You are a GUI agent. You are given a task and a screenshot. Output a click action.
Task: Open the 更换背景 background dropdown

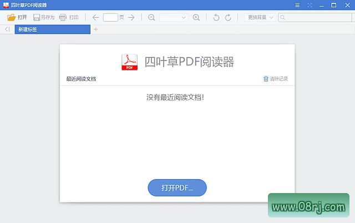[x=260, y=17]
